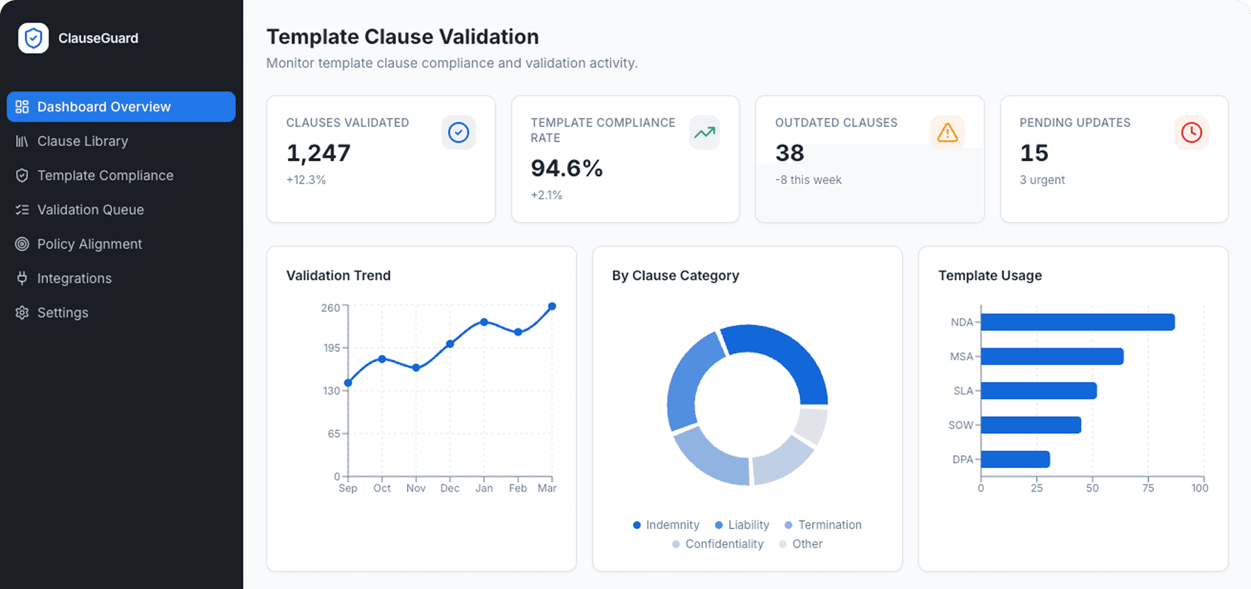Toggle the Indemnity legend item
Screen dimensions: 1251x589
[x=666, y=524]
